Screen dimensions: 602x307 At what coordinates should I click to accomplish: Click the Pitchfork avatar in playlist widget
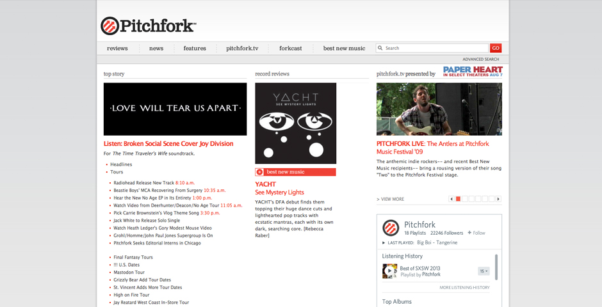(x=391, y=228)
